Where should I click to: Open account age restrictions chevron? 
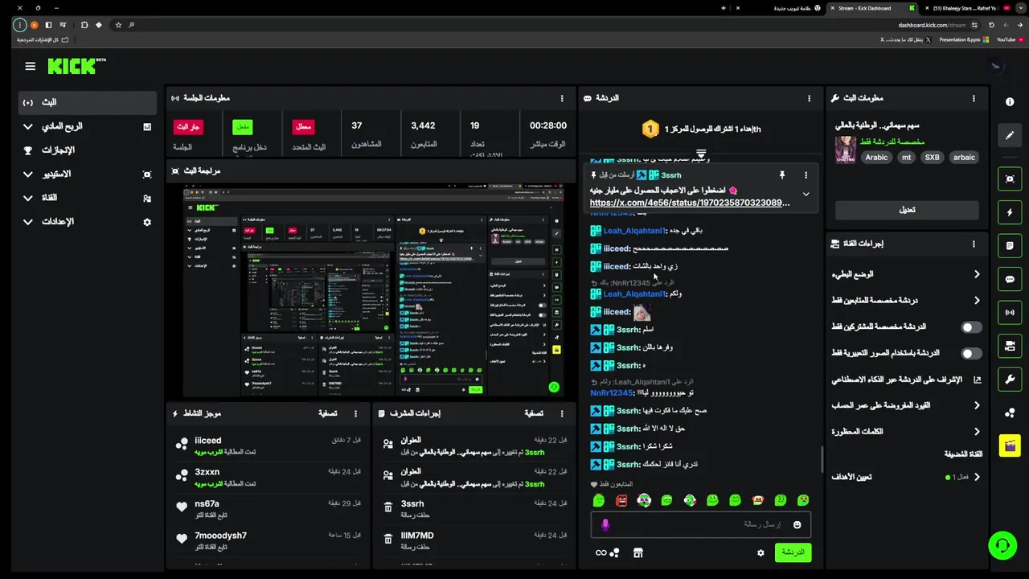pos(977,405)
